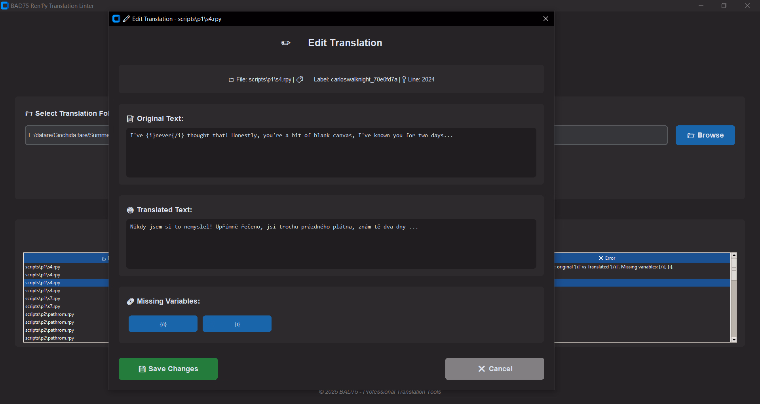Click the Original Text notepad icon
This screenshot has height=404, width=760.
(130, 119)
